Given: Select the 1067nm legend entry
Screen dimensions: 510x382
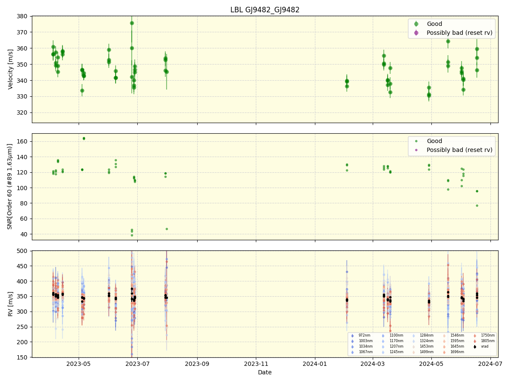Looking at the screenshot, I should pyautogui.click(x=361, y=352).
